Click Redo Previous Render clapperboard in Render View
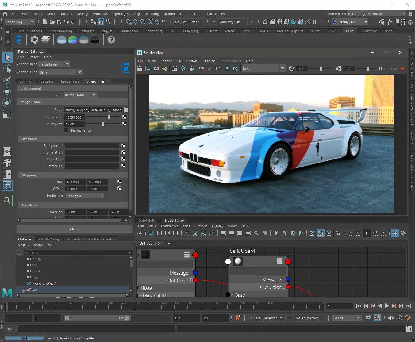Image resolution: width=415 pixels, height=342 pixels. pos(140,69)
